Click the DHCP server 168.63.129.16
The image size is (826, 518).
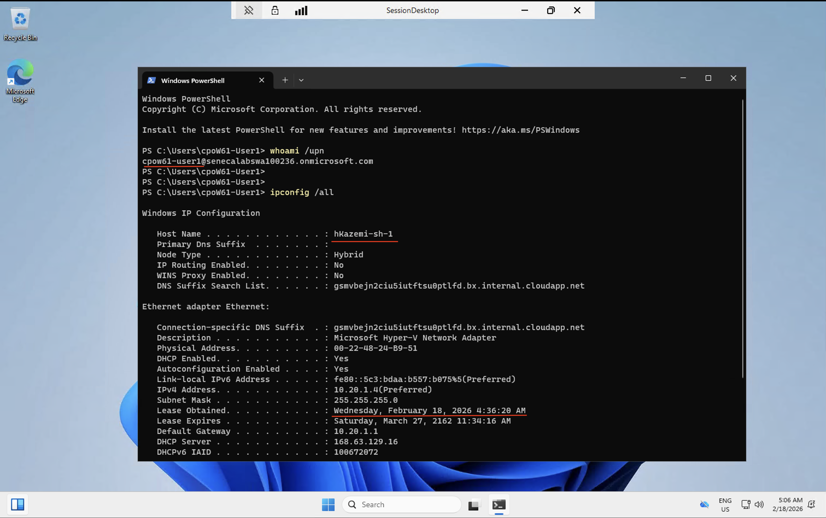(366, 442)
